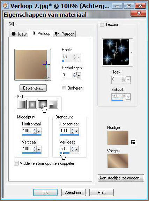Click the Bewerken... button

[33, 88]
